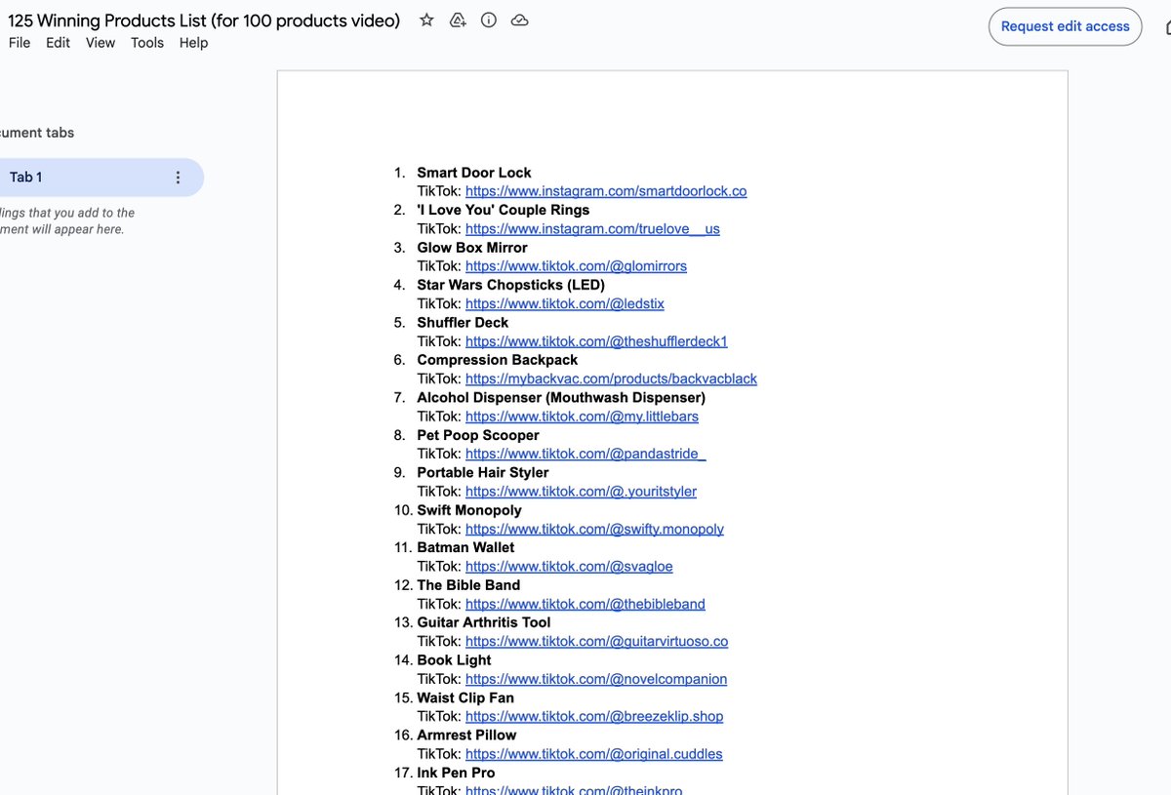
Task: Open the @swifty.monopoly TikTok link
Action: [x=594, y=529]
